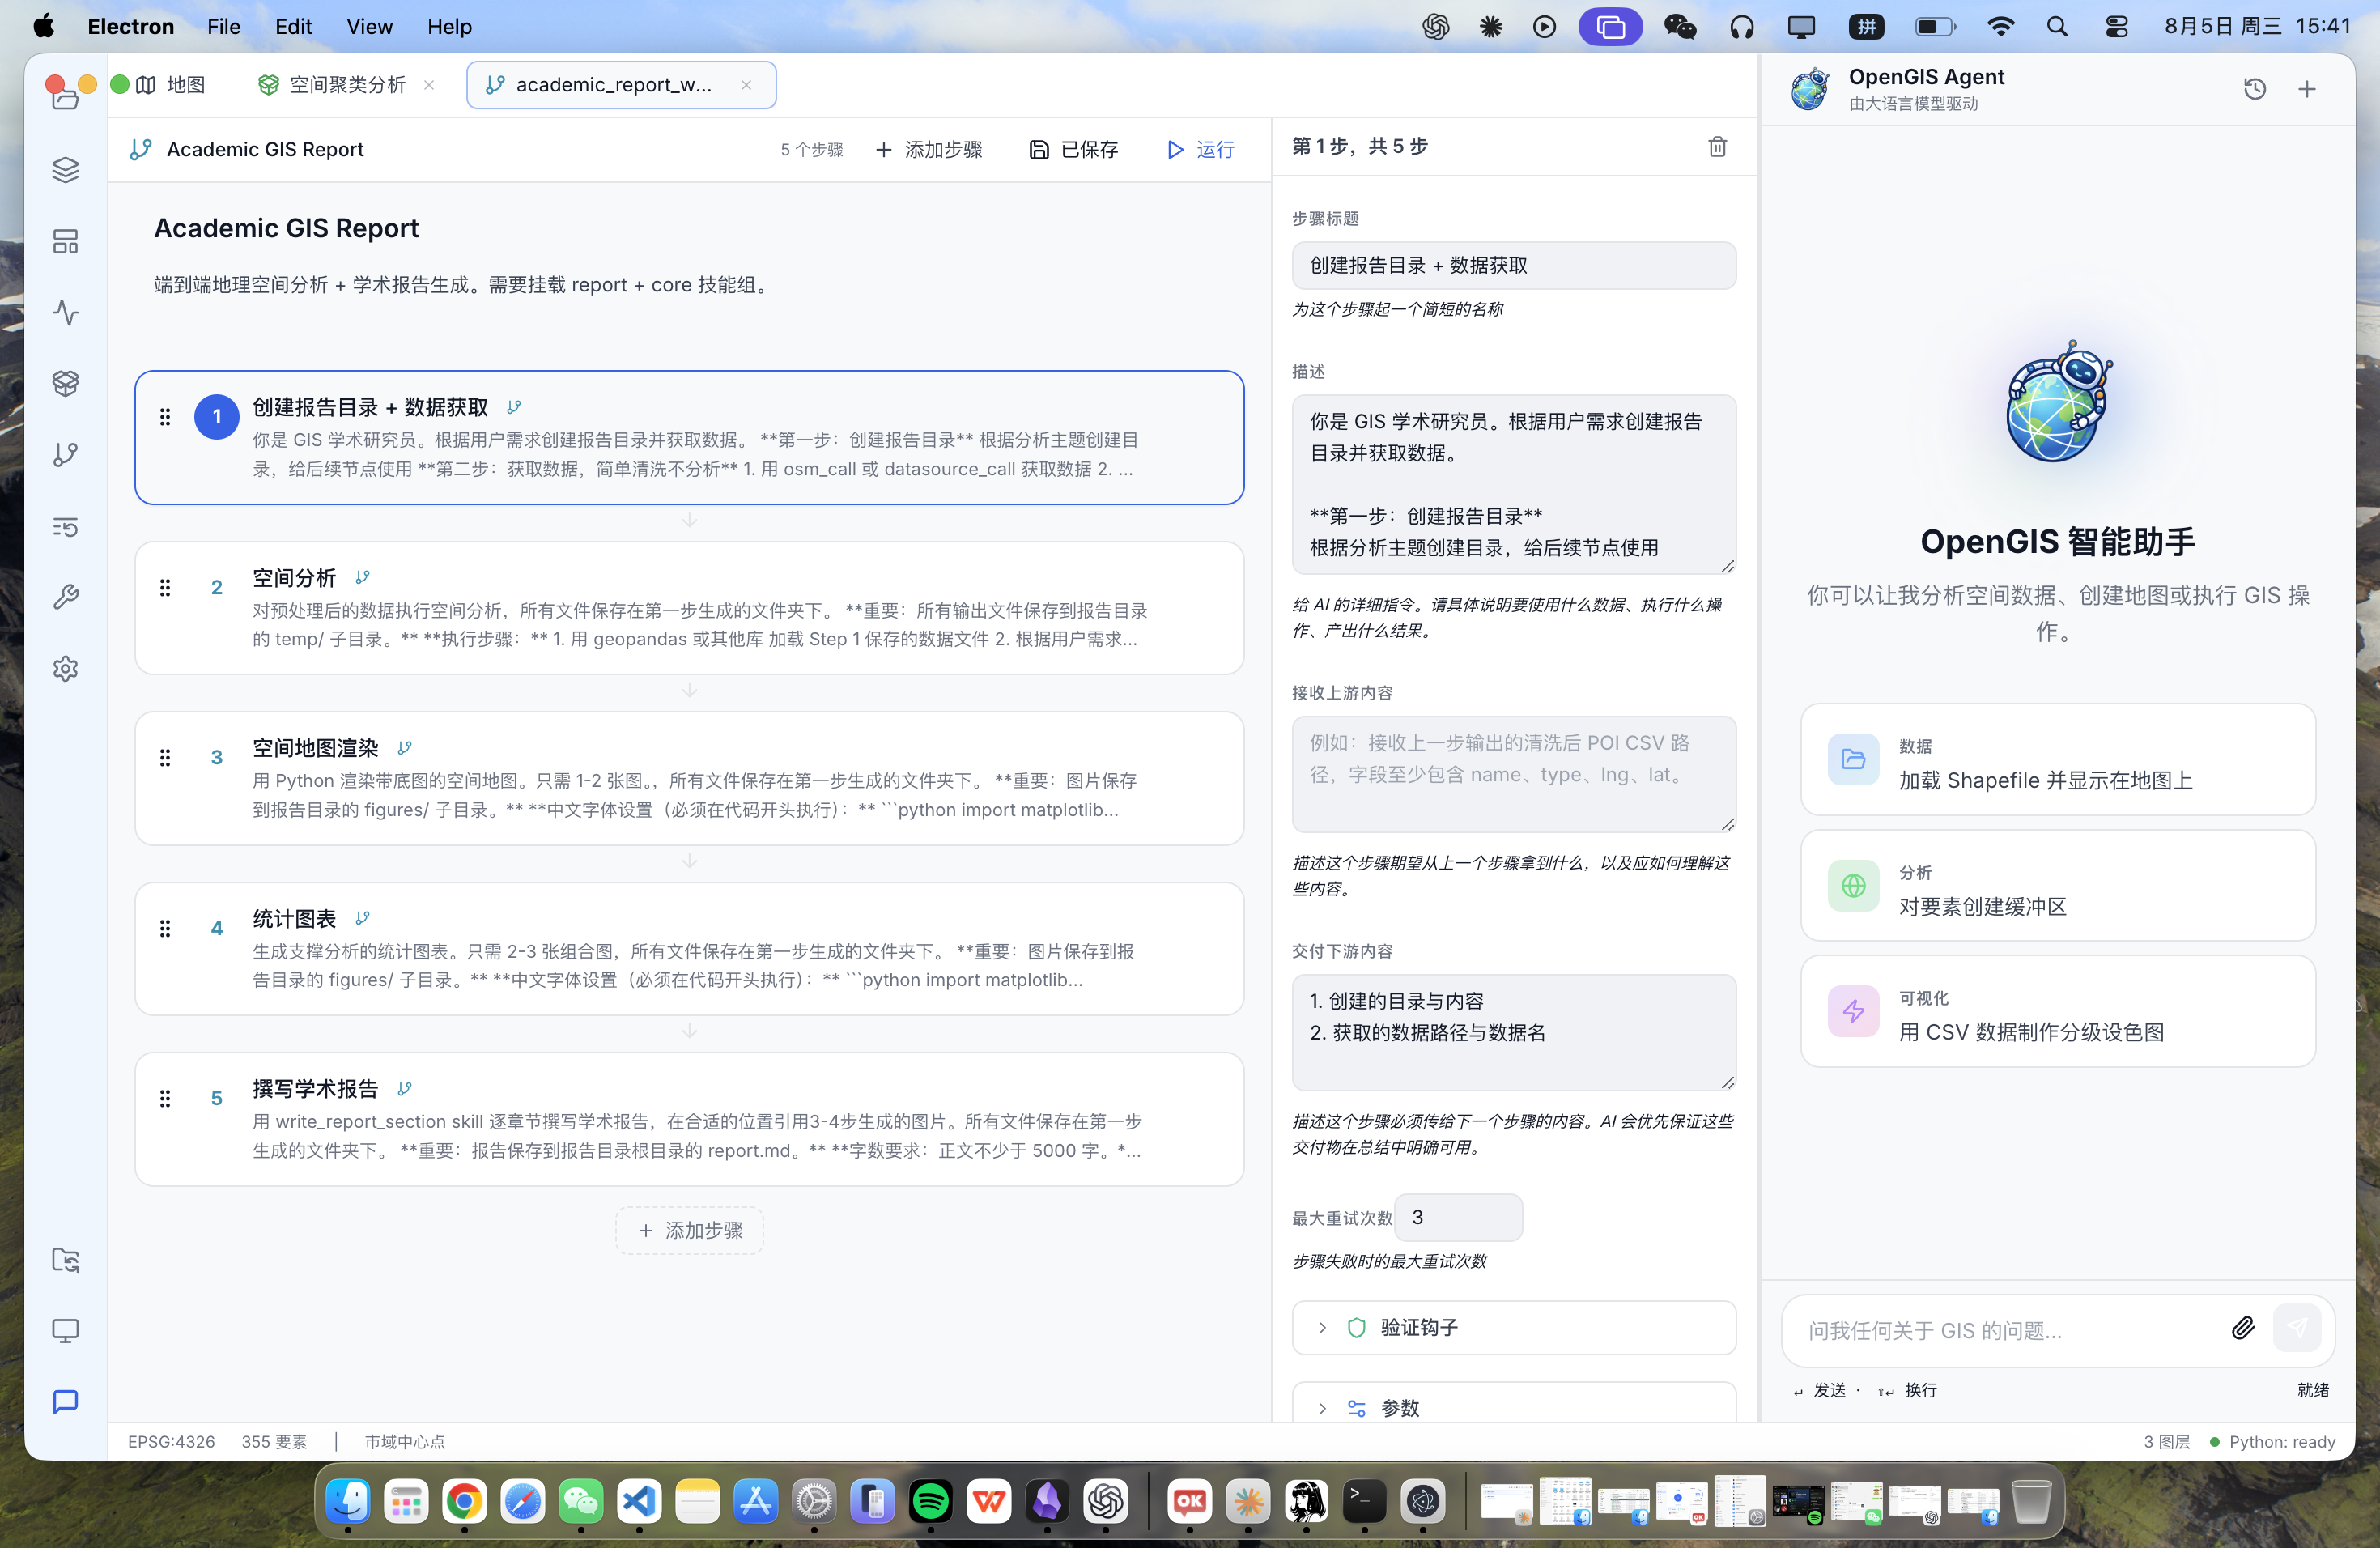The image size is (2380, 1548).
Task: Switch to the 空间聚类分析 tab
Action: pos(333,85)
